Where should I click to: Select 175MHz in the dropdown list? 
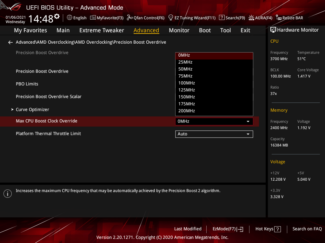214,104
